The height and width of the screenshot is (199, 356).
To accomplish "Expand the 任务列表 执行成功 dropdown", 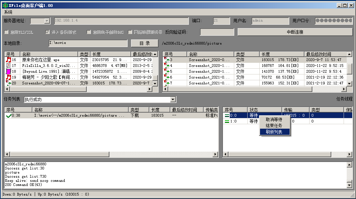I will [173, 99].
